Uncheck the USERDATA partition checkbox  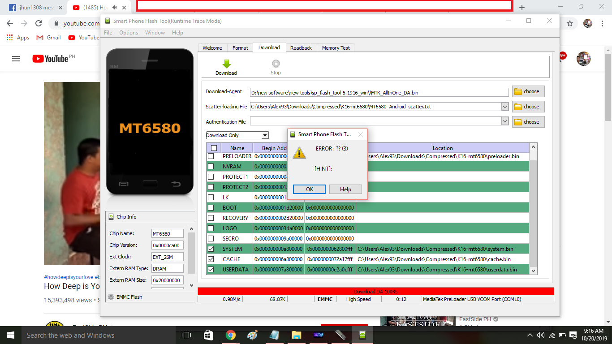pos(211,269)
